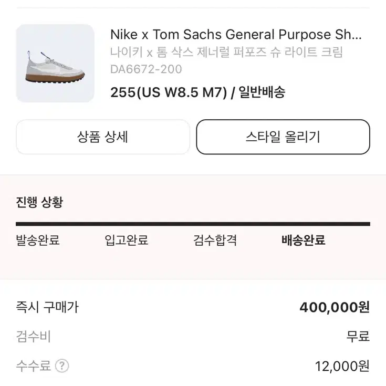The image size is (386, 386).
Task: Tap the 12,000원 fee amount
Action: click(342, 366)
